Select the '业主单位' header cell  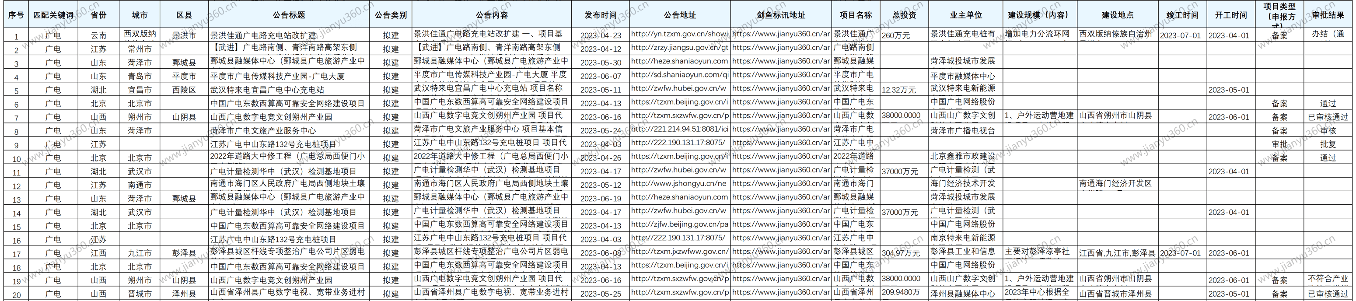point(966,15)
